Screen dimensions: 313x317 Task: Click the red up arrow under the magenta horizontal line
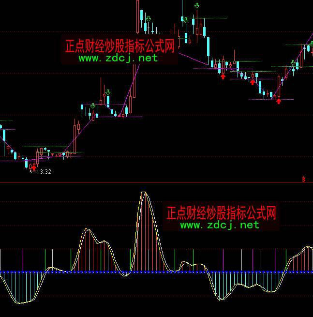tap(223, 76)
